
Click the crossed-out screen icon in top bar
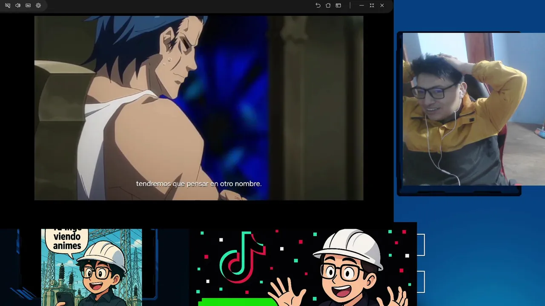pos(8,6)
